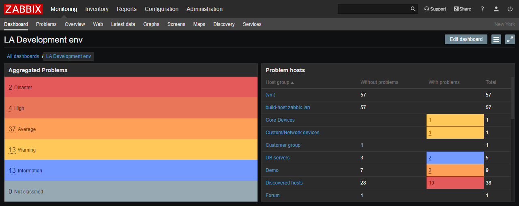This screenshot has width=519, height=206.
Task: Click the sign out power icon
Action: tap(510, 9)
